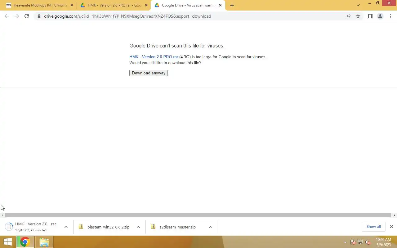Close the Virus scan warning tab
Image resolution: width=397 pixels, height=248 pixels.
220,5
